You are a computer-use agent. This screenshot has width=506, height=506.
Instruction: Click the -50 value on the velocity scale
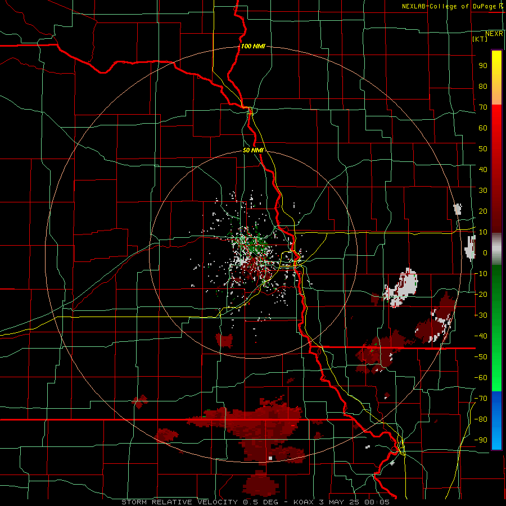(x=481, y=357)
